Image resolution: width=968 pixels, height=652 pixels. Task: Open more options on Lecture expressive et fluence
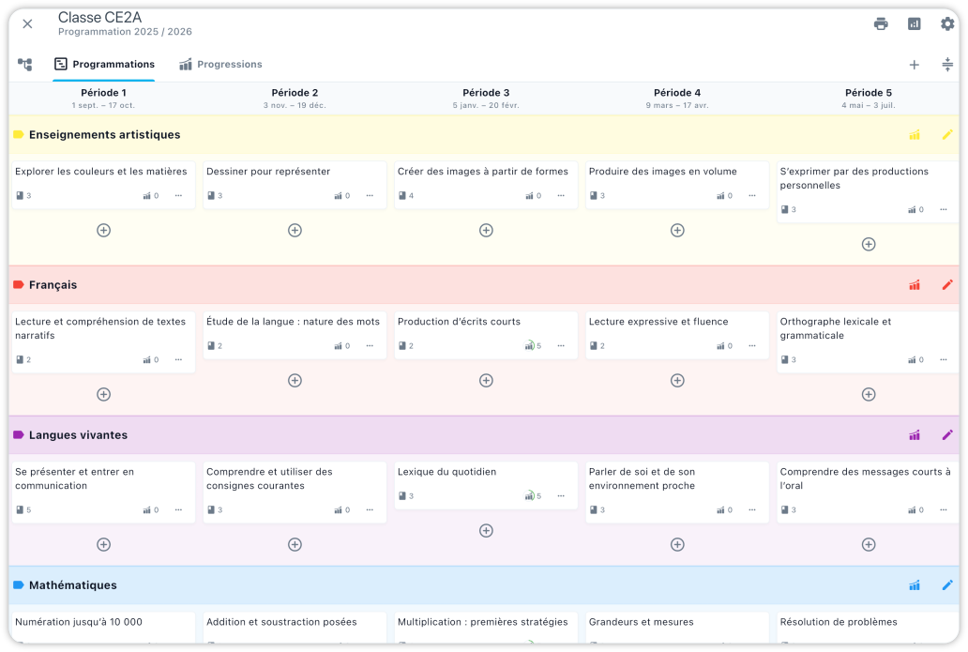coord(752,346)
